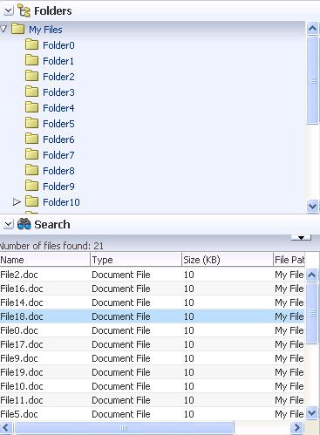Select Folder9 label
The image size is (320, 435).
(x=58, y=187)
